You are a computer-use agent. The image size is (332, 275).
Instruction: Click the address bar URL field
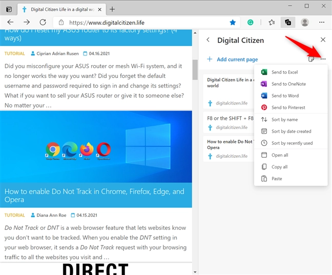pos(146,23)
